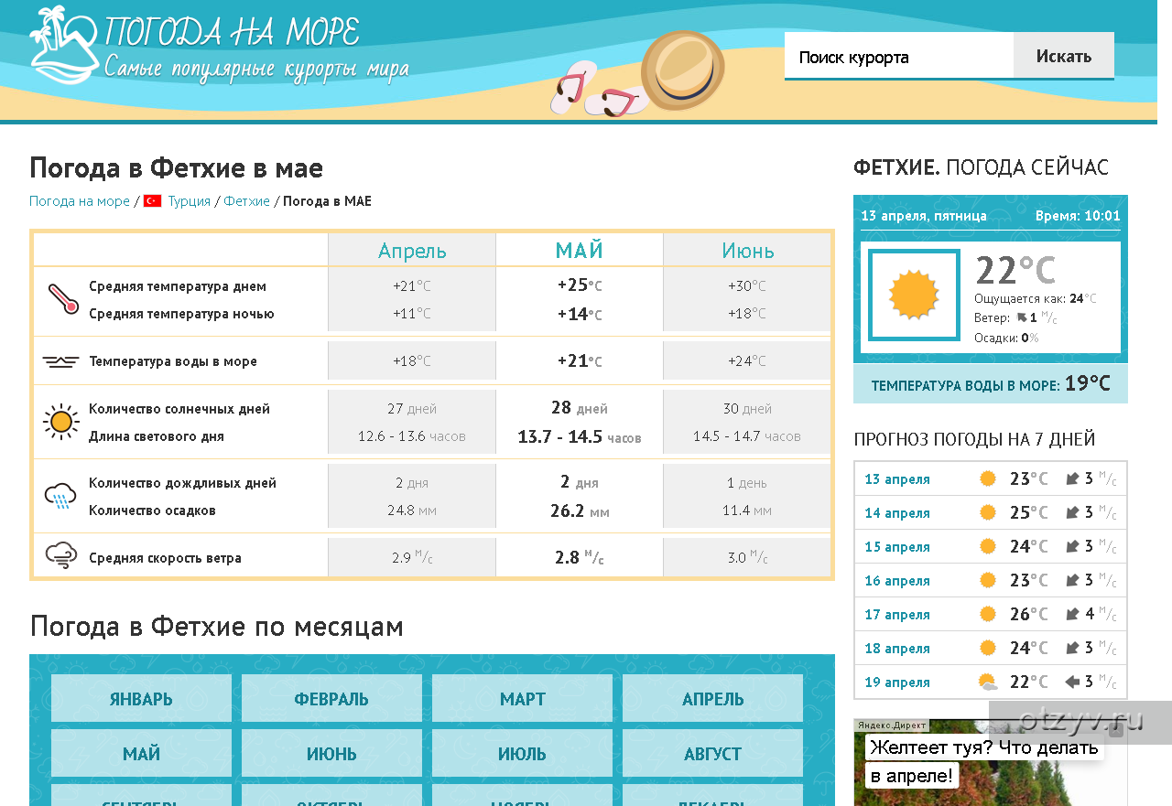The width and height of the screenshot is (1172, 806).
Task: Click the sunny days sun icon
Action: tap(61, 422)
